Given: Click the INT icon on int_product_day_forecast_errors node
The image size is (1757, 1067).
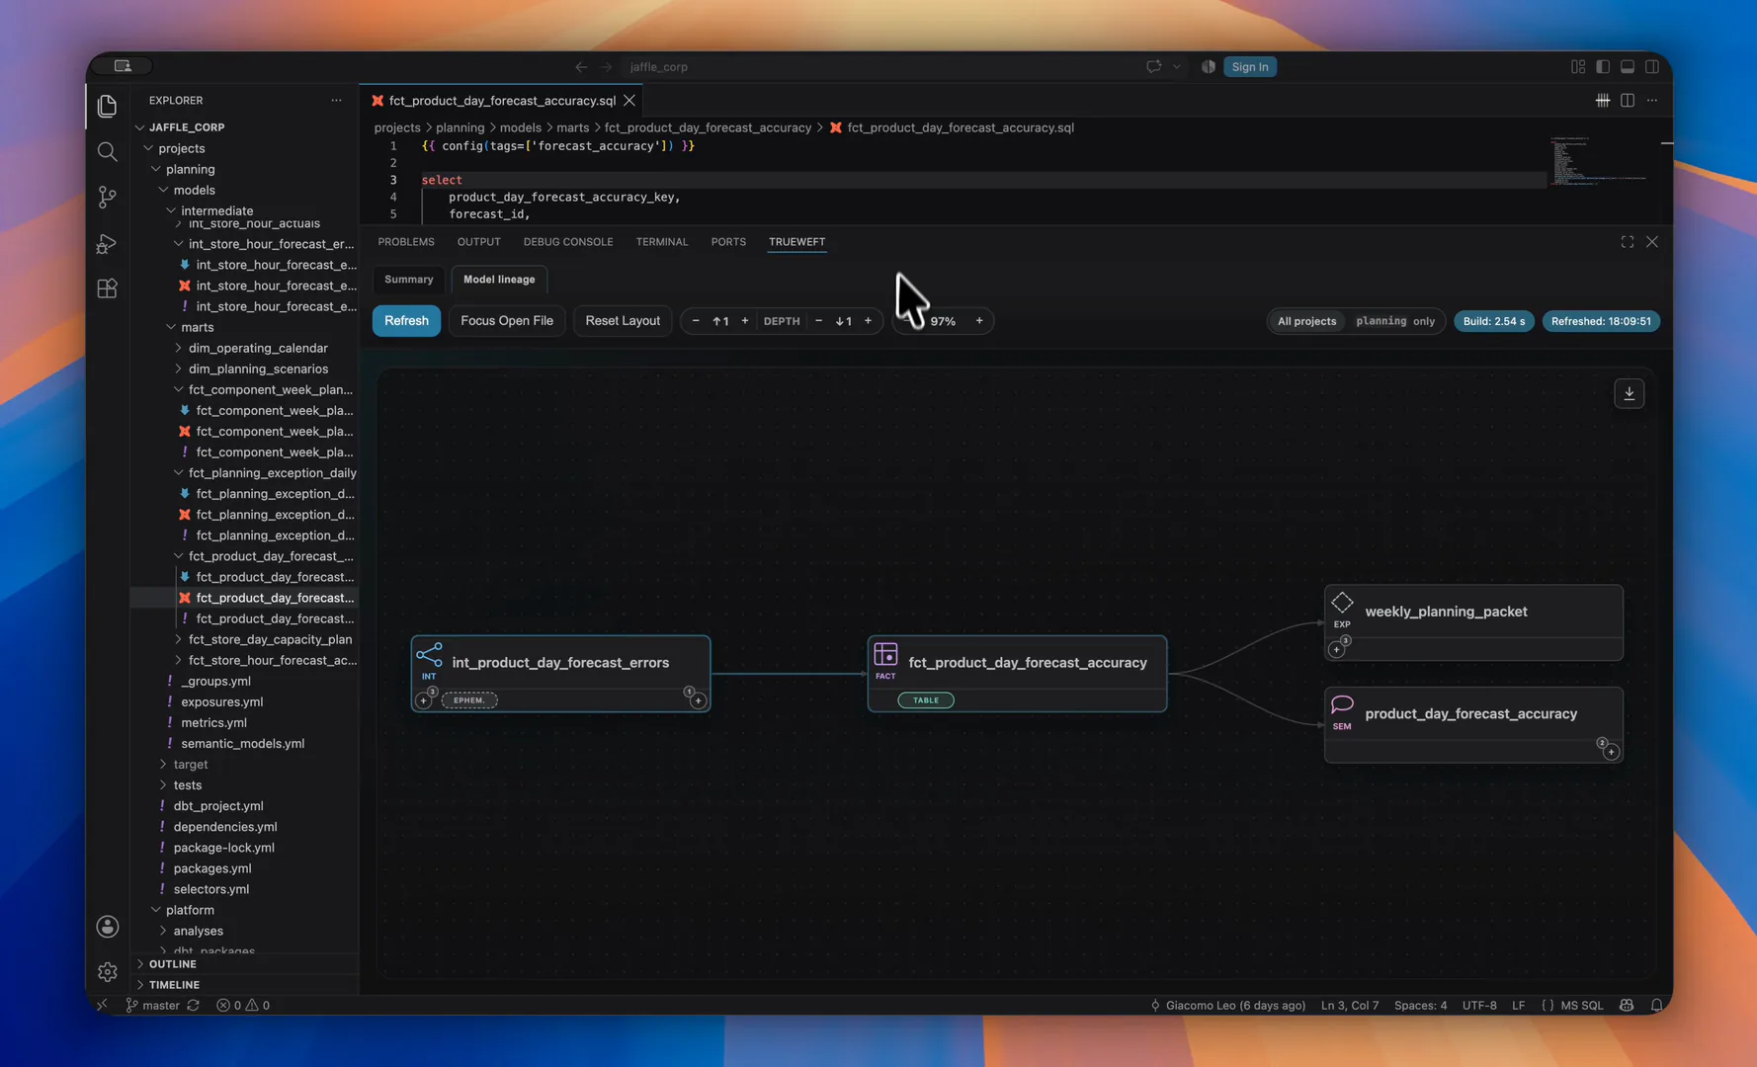Looking at the screenshot, I should pyautogui.click(x=429, y=654).
